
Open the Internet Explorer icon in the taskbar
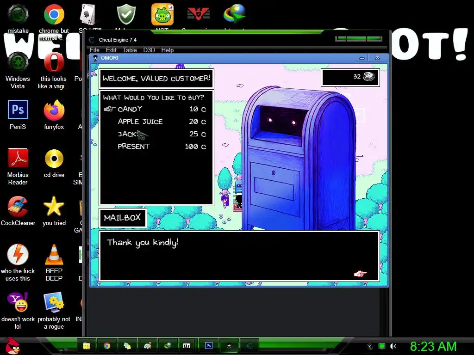coord(168,346)
